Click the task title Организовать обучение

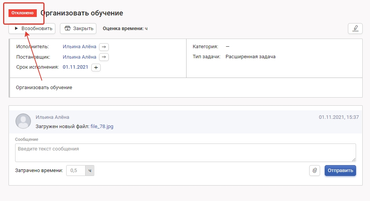(x=82, y=13)
